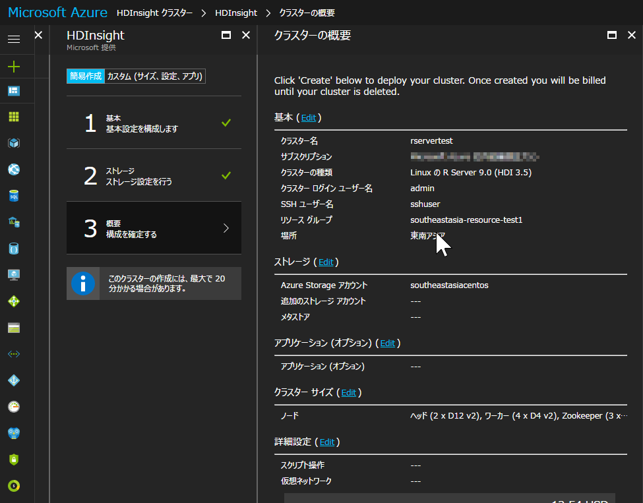643x503 pixels.
Task: Open SQL data warehouse icon
Action: pos(14,222)
